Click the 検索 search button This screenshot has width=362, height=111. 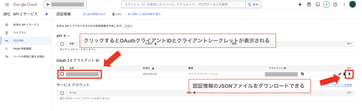[x=253, y=4]
